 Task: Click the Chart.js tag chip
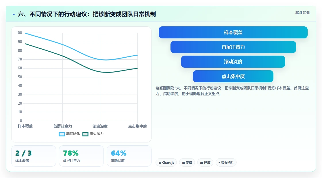coord(166,163)
